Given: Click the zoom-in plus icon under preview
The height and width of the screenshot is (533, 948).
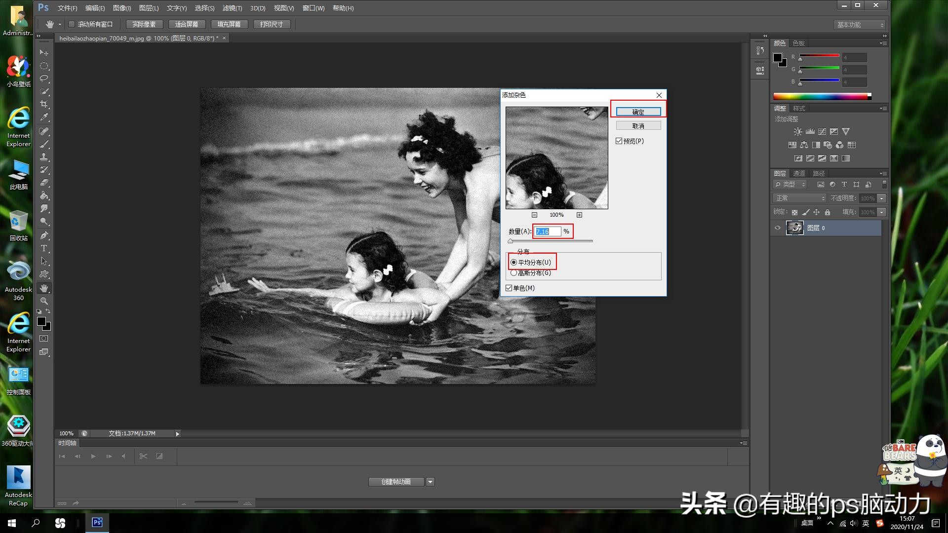Looking at the screenshot, I should (x=579, y=215).
